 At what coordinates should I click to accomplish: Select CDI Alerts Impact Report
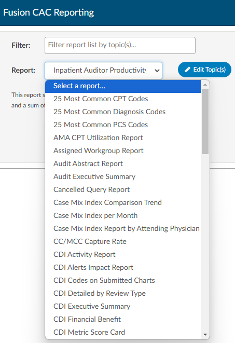(123, 267)
